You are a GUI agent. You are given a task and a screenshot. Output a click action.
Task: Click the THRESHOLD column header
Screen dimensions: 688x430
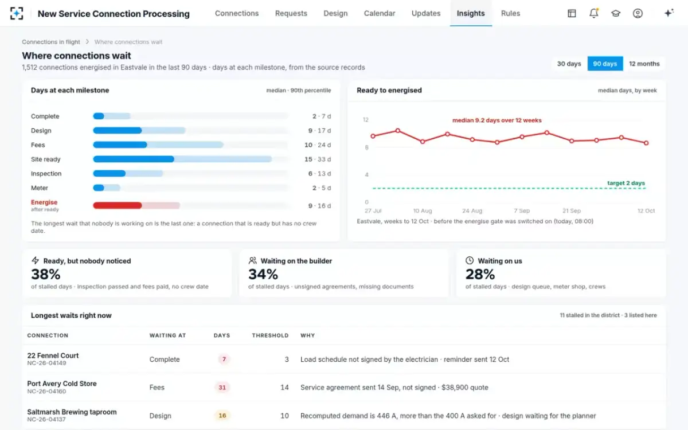pyautogui.click(x=270, y=335)
